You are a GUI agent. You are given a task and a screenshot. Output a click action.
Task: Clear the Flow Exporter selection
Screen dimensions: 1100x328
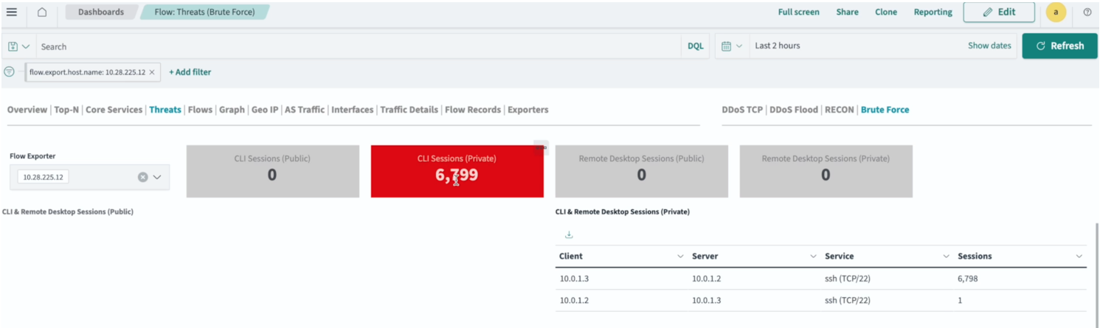tap(143, 177)
